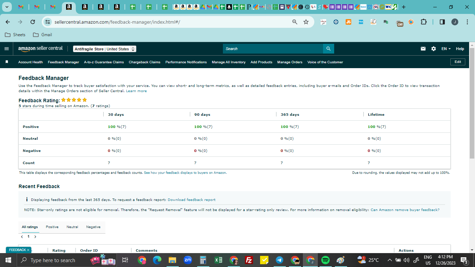Click the five-star Feedback Rating stars
475x267 pixels.
74,100
